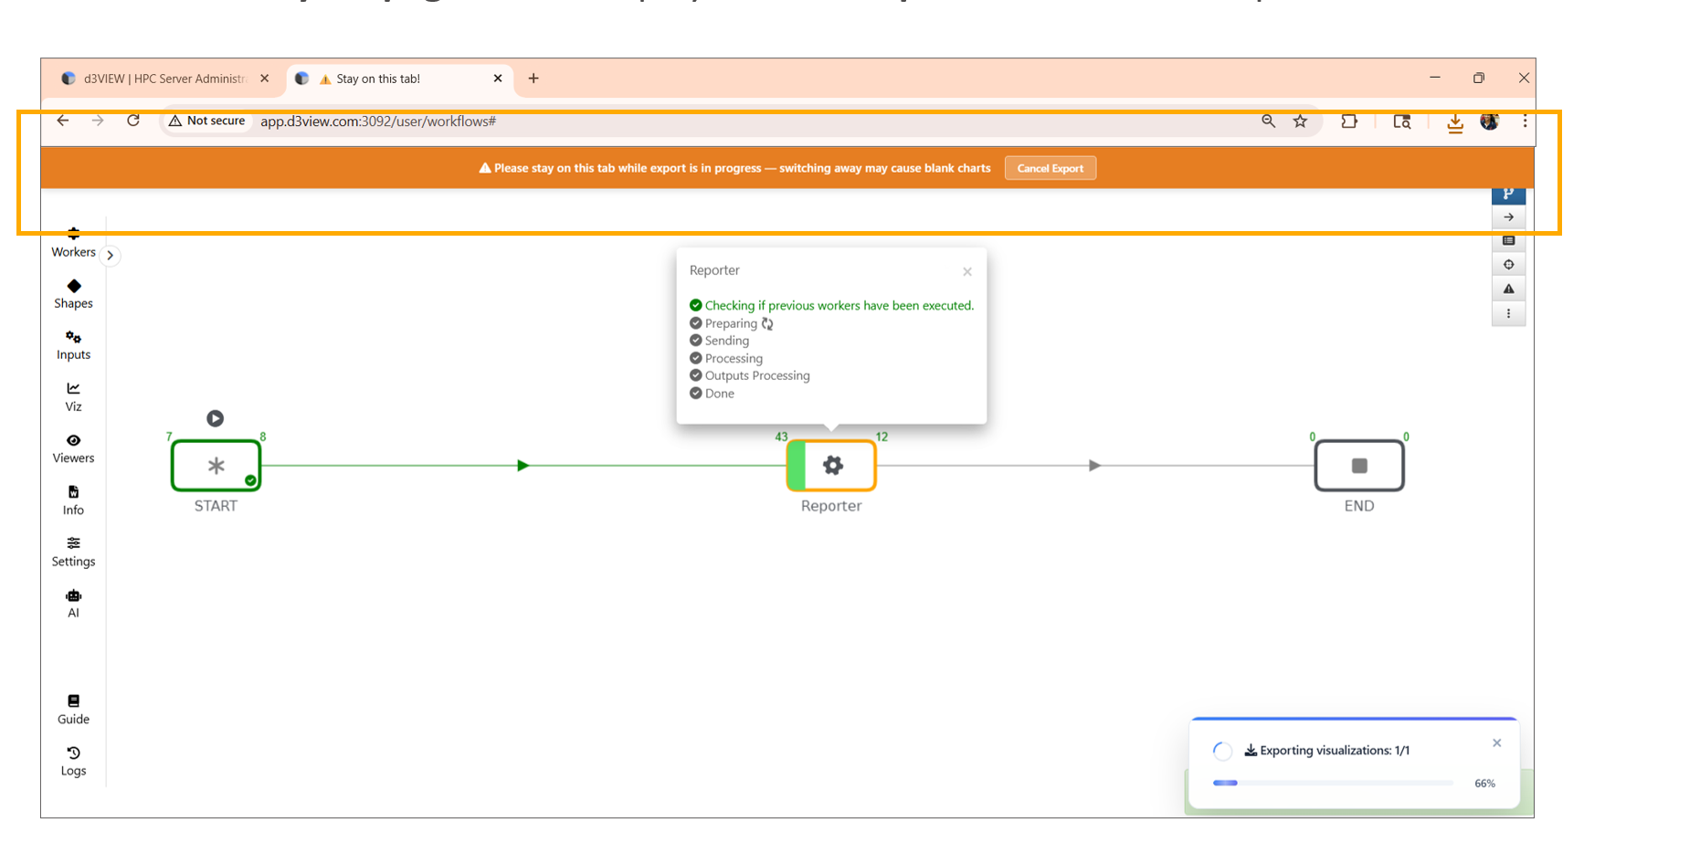This screenshot has height=854, width=1700.
Task: Open the three-dot menu in right toolbar
Action: (1508, 313)
